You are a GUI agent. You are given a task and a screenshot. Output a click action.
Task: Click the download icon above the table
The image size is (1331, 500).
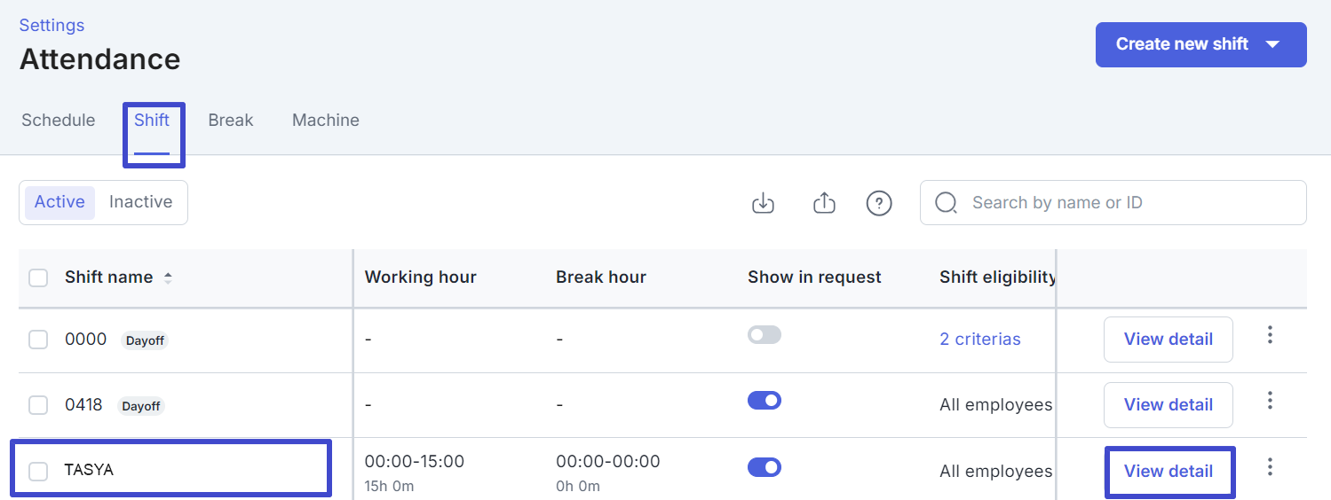click(763, 203)
